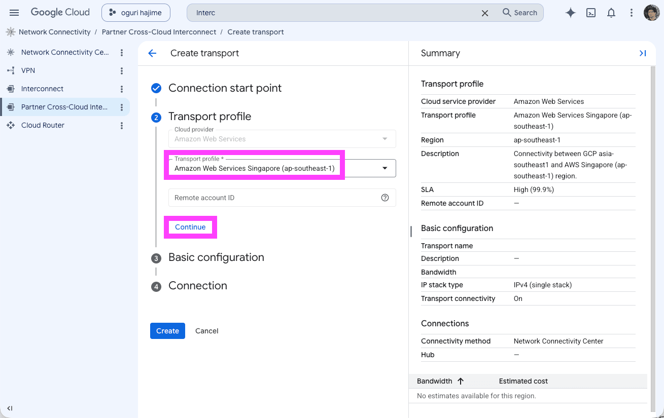Expand the Connection start point step
Viewport: 664px width, 418px height.
coord(225,88)
